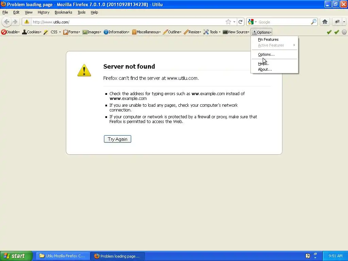Open the Cookies toolbar menu

(x=32, y=32)
